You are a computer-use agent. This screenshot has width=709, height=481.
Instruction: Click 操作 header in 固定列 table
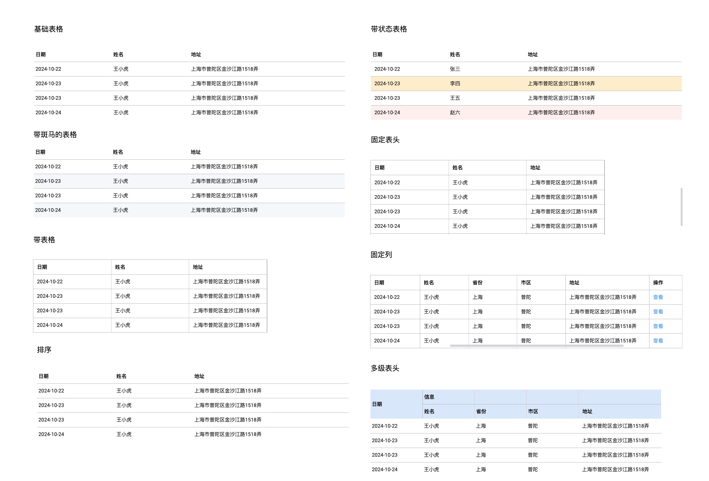coord(658,283)
